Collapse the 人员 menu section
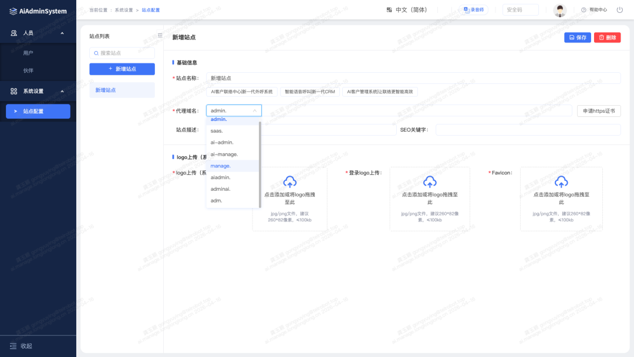 point(62,33)
